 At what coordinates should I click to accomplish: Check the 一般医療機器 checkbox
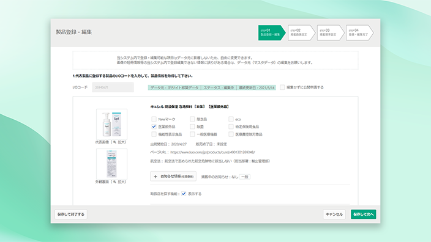click(192, 134)
